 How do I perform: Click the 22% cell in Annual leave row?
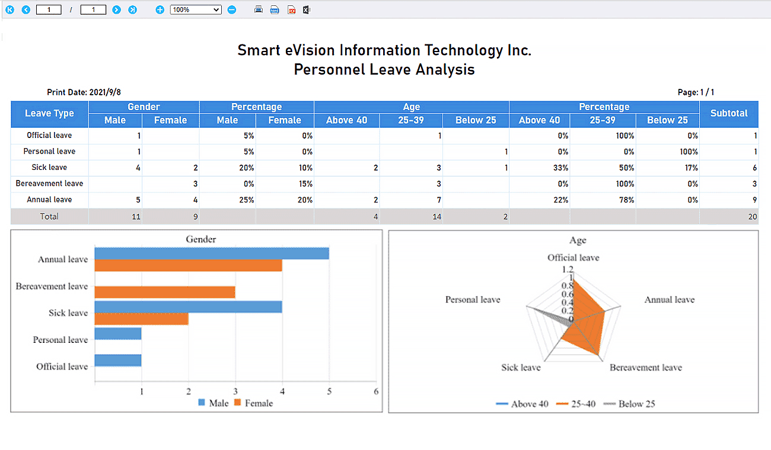[x=540, y=200]
